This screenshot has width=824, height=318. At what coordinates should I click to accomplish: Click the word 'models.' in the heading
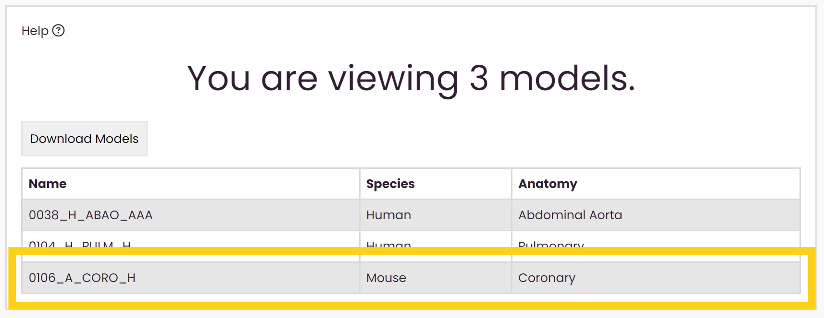click(x=567, y=77)
